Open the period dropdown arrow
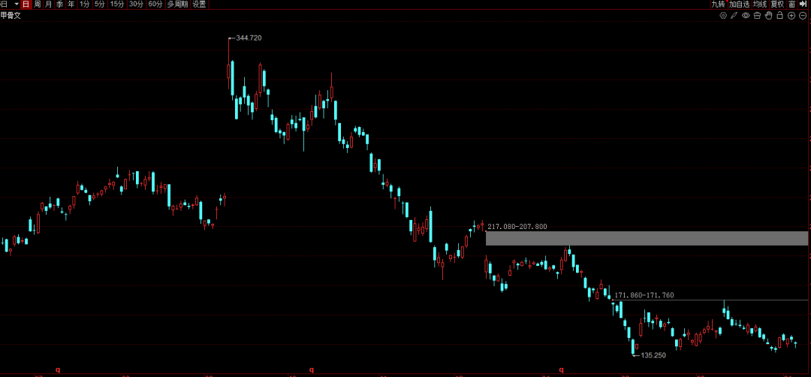The height and width of the screenshot is (377, 811). (16, 5)
